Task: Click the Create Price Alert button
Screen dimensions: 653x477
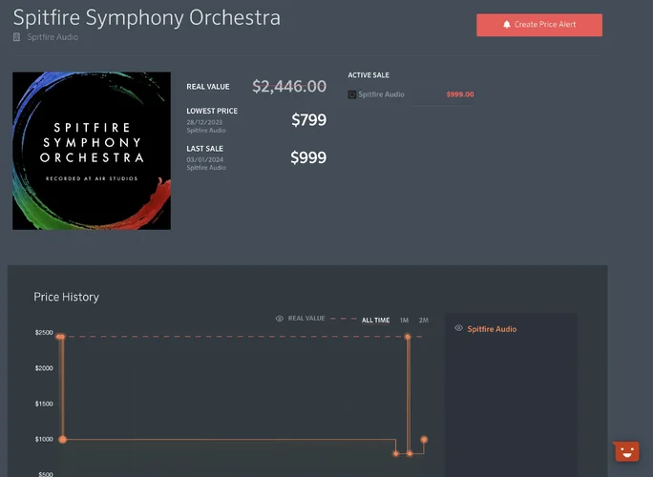Action: tap(539, 25)
